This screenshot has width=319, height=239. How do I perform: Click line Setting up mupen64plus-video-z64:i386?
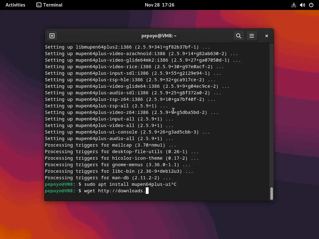point(132,112)
